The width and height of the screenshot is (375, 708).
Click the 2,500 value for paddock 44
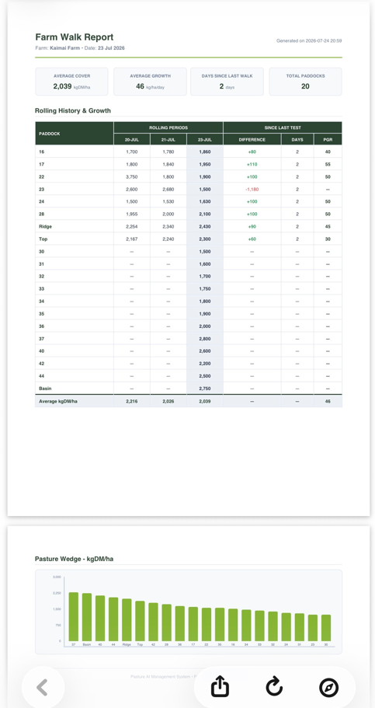tap(204, 375)
